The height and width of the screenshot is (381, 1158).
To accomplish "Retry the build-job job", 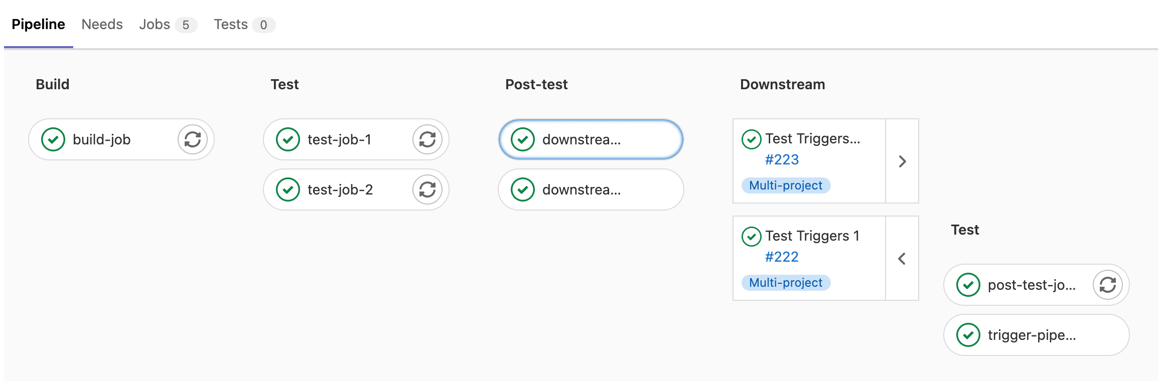I will pos(192,139).
